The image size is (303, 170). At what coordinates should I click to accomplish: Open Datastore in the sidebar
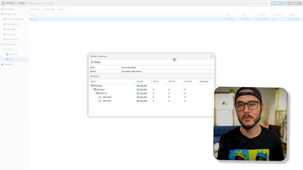click(14, 64)
